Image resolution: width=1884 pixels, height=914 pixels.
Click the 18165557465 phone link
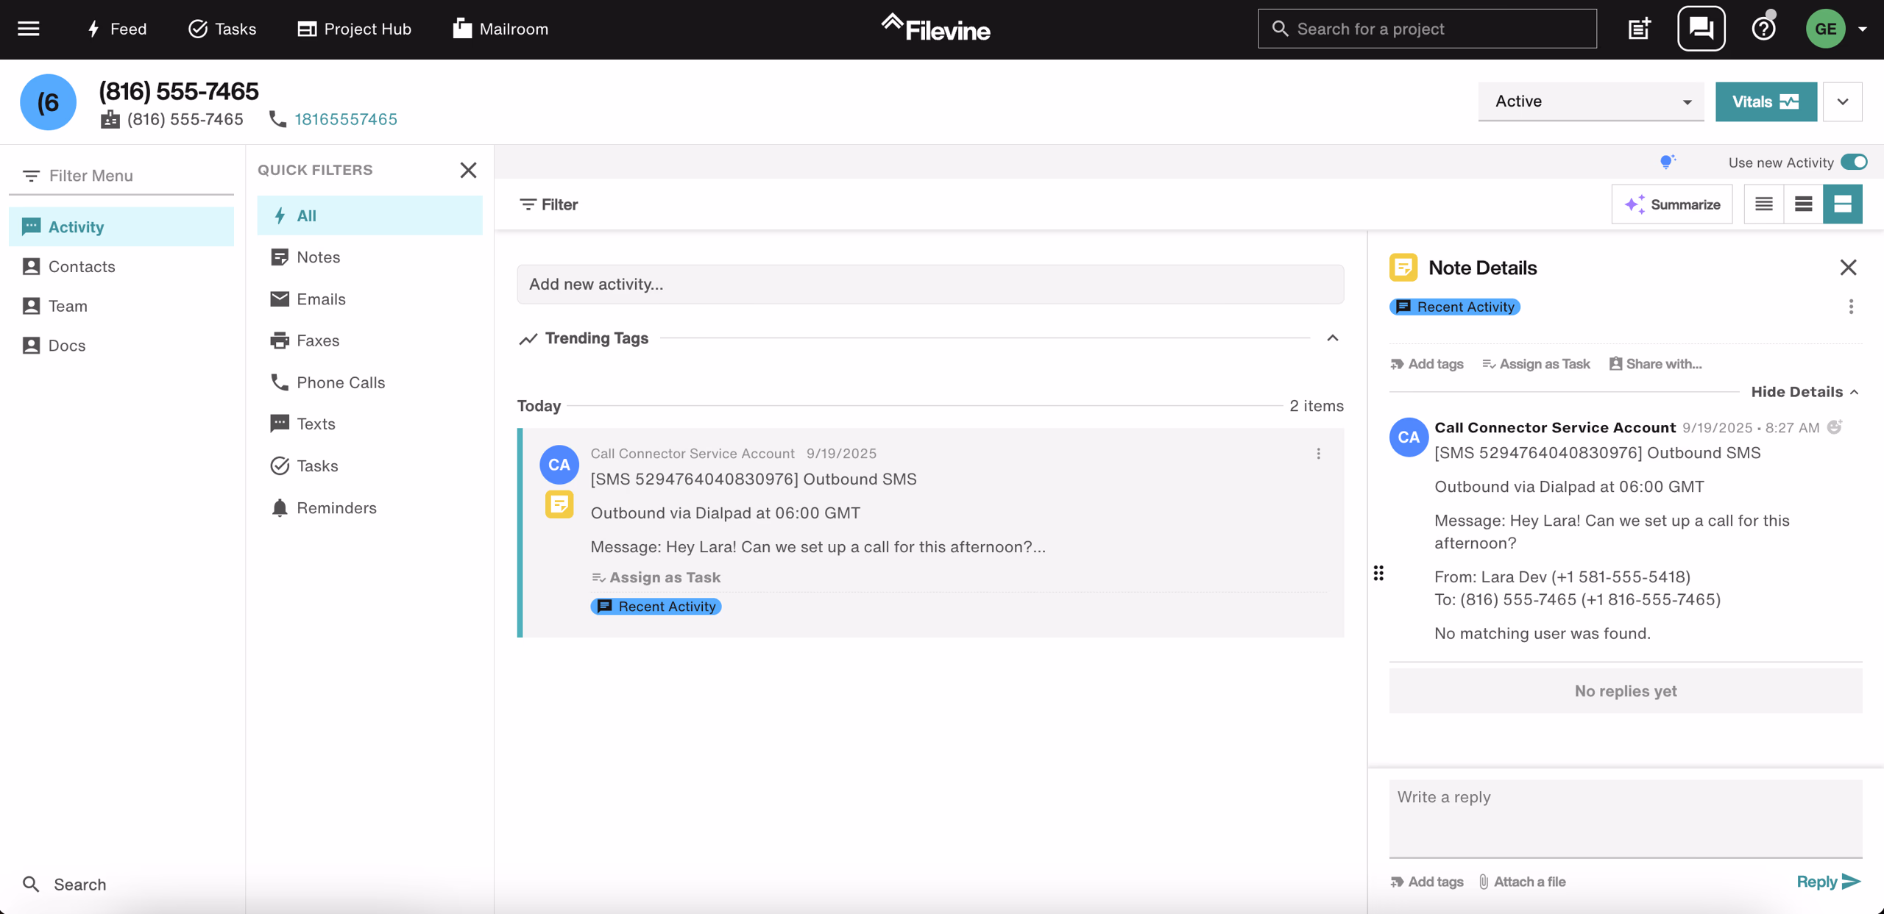tap(346, 118)
